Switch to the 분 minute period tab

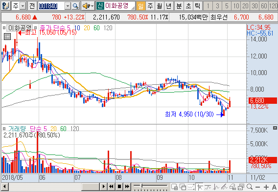[179, 6]
